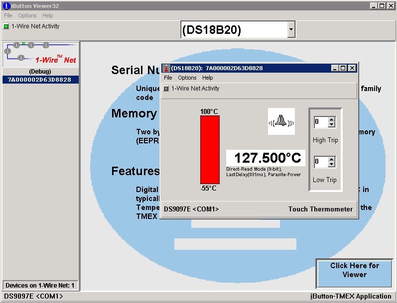The width and height of the screenshot is (397, 303).
Task: Click 'Devices on 1-Wire Net: 1' status
Action: [40, 286]
